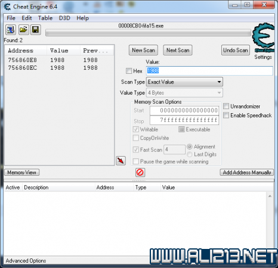The image size is (278, 268).
Task: Open the Help menu
Action: click(x=83, y=18)
